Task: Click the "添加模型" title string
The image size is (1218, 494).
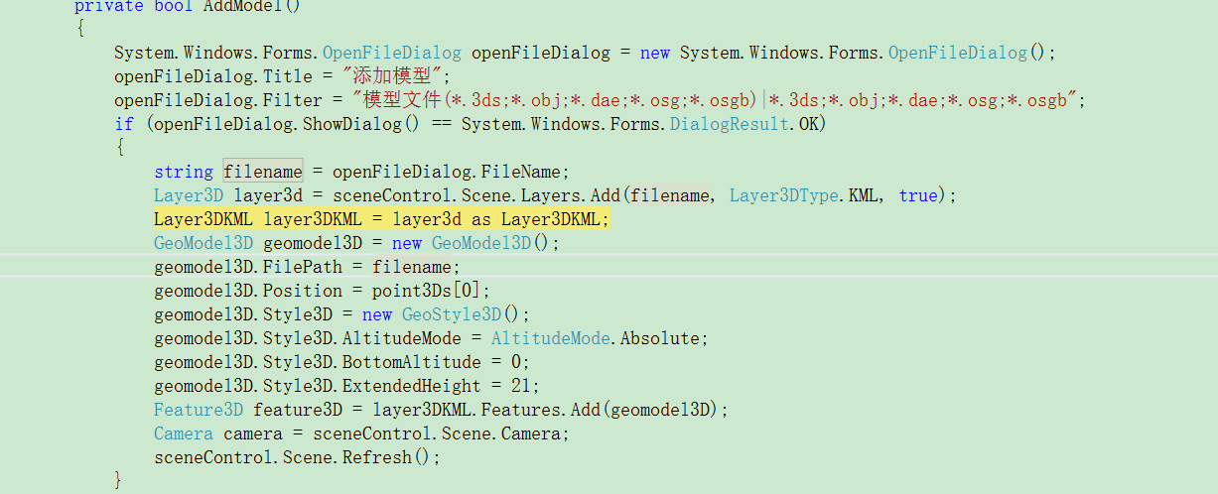Action: click(396, 76)
